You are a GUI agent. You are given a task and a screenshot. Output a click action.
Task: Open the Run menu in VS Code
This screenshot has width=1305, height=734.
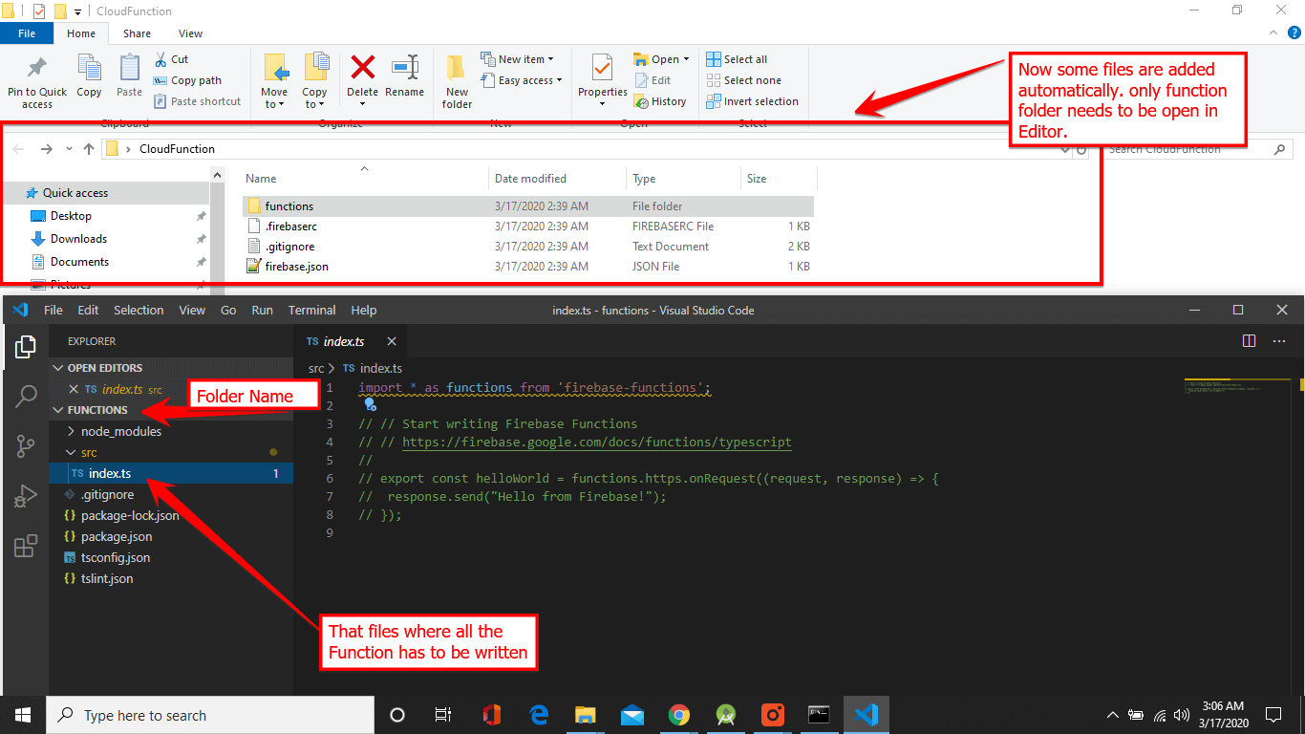tap(262, 310)
